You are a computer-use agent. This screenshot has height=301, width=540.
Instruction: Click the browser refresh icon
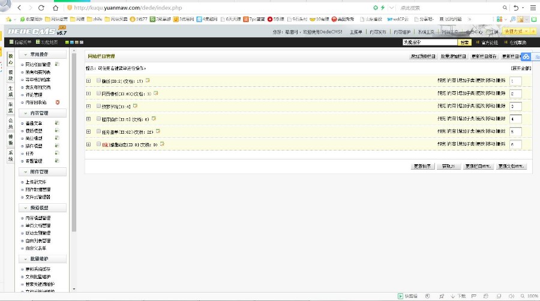tap(41, 8)
